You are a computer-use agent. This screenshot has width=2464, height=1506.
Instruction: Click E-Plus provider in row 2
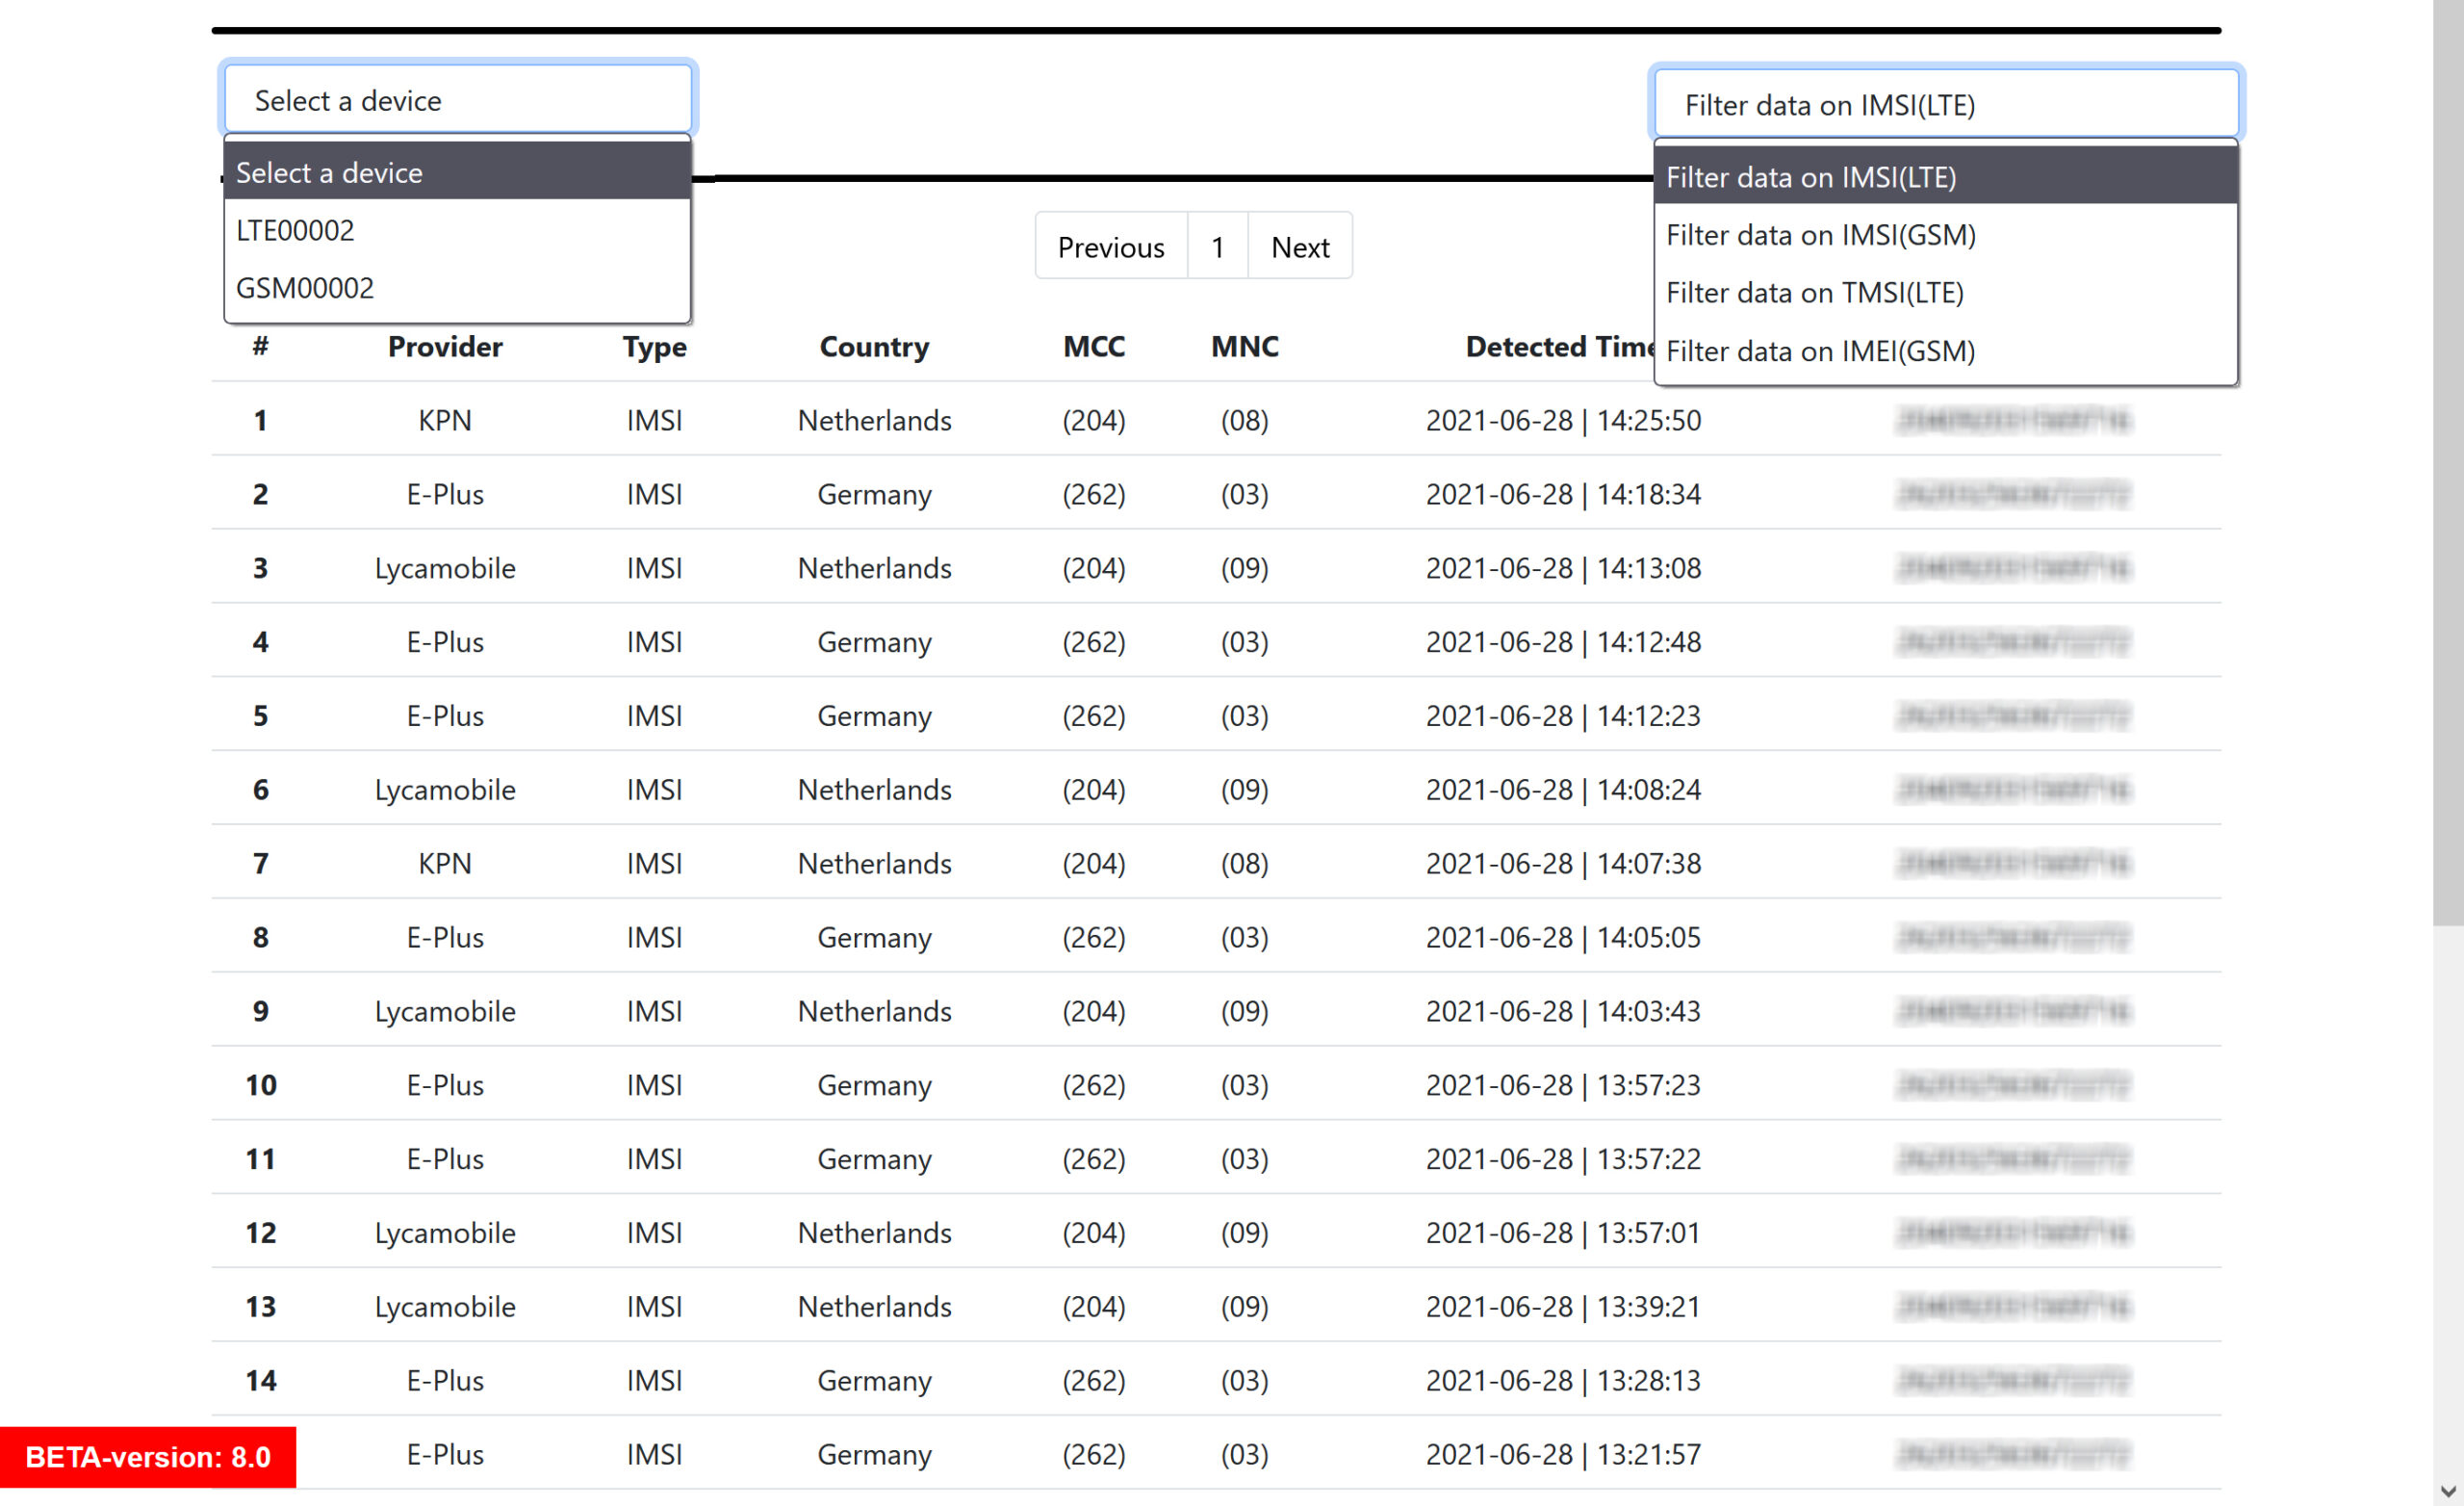445,494
